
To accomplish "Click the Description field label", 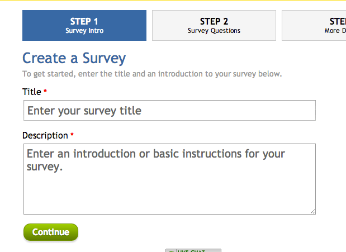I will [45, 135].
